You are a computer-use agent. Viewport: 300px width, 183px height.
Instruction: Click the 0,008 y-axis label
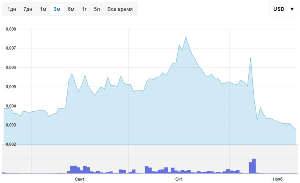[x=11, y=29]
